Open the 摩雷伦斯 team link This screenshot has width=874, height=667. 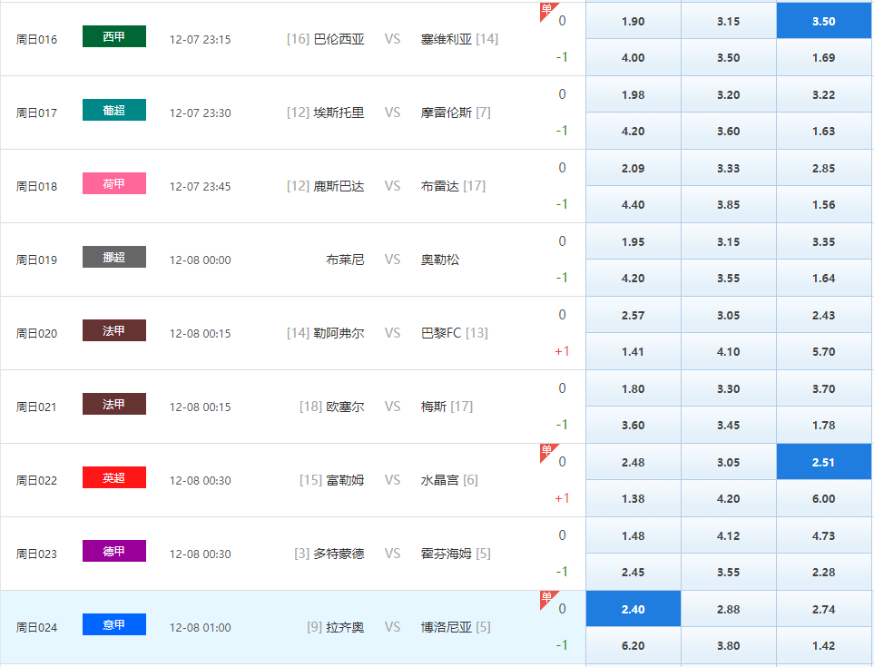point(447,113)
